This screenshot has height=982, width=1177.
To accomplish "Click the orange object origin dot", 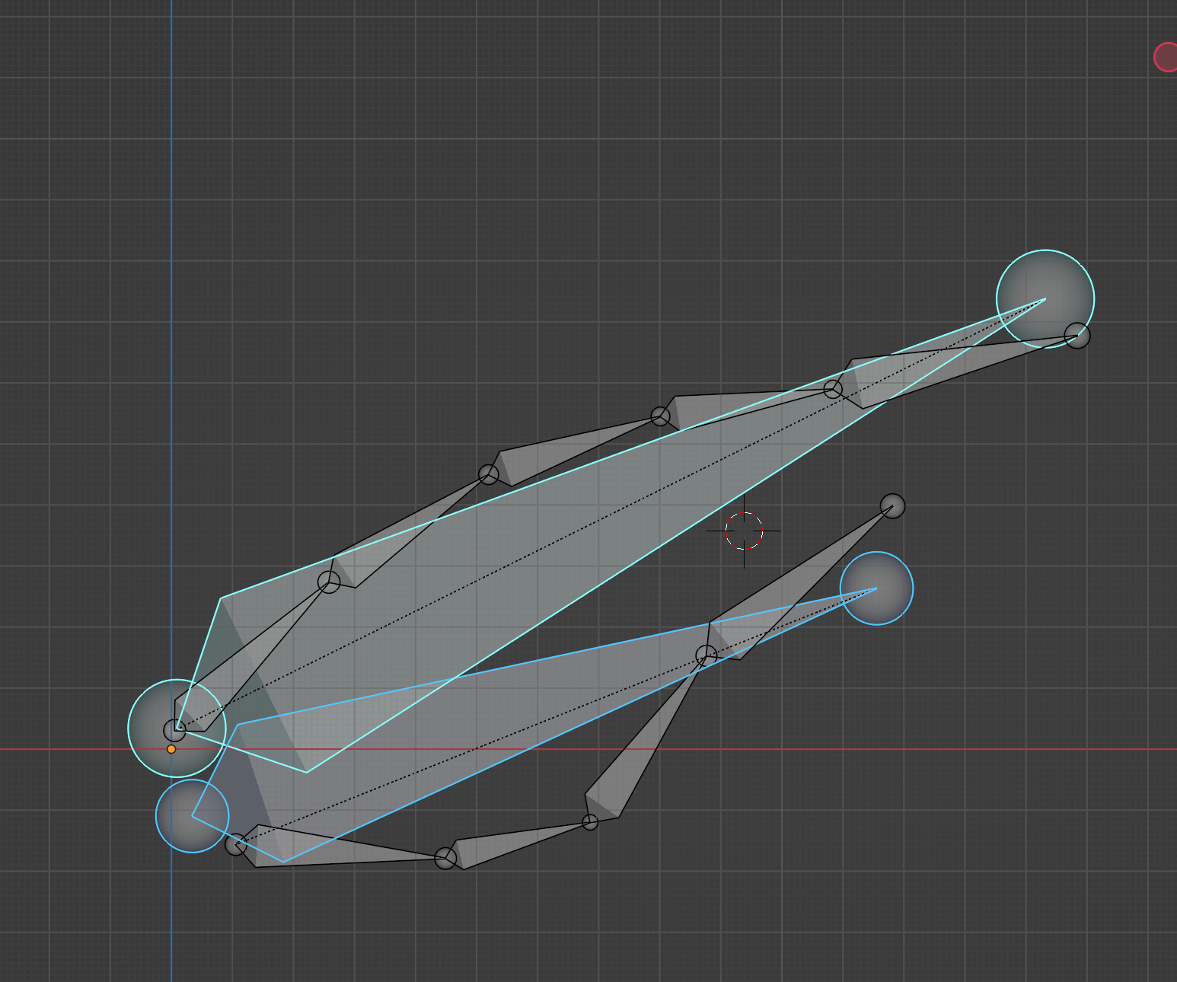I will click(171, 749).
